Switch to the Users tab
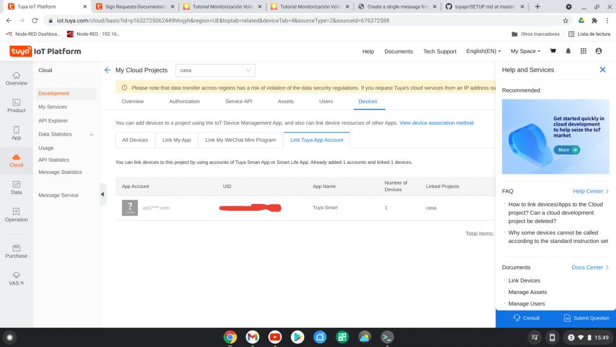The width and height of the screenshot is (616, 347). pos(326,102)
